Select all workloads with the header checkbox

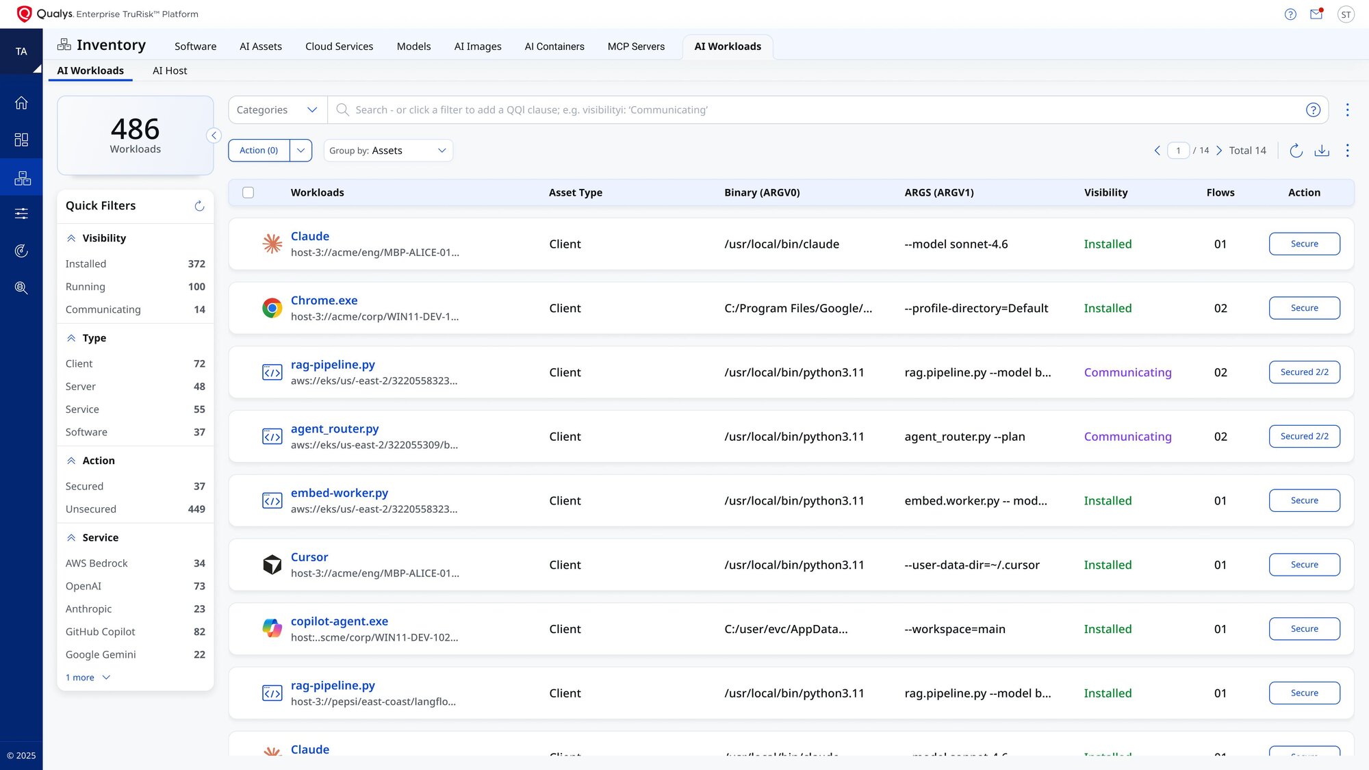click(248, 193)
